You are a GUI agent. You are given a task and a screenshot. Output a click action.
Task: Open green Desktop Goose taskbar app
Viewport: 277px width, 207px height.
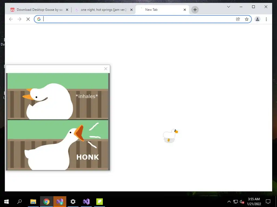pyautogui.click(x=100, y=202)
